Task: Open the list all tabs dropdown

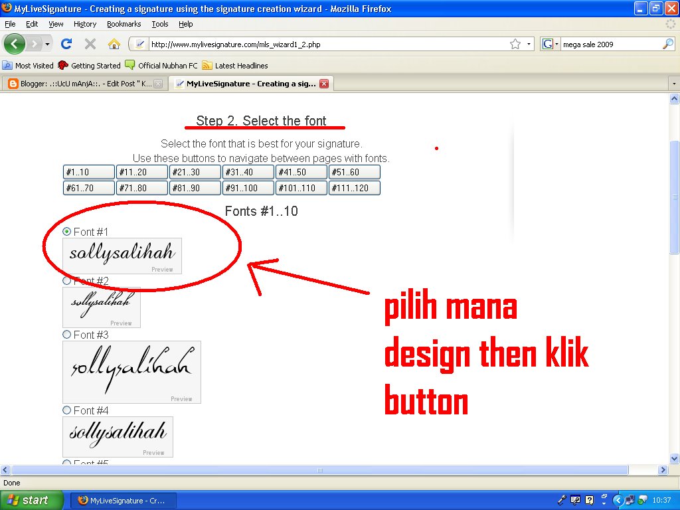Action: 674,83
